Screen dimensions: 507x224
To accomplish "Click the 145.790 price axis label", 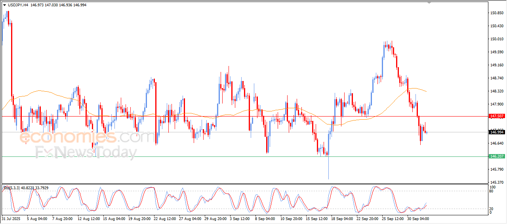I will (497, 169).
